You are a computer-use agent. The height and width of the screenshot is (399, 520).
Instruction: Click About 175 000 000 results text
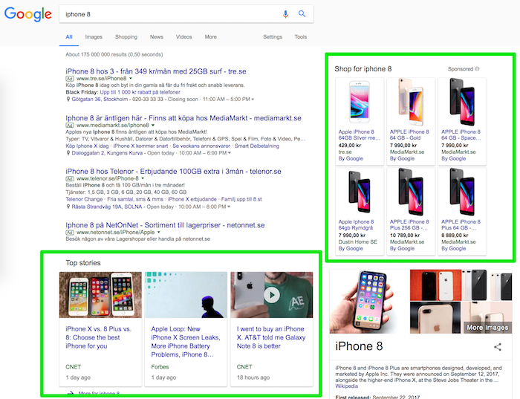tap(114, 54)
